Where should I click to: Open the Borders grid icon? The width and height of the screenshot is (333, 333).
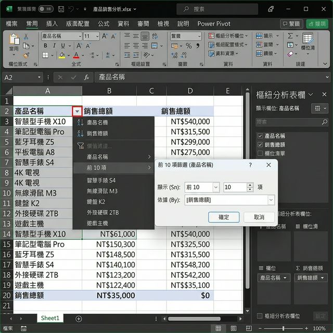[x=45, y=55]
